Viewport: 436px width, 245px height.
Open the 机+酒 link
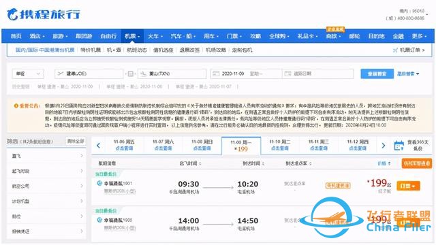click(x=114, y=50)
